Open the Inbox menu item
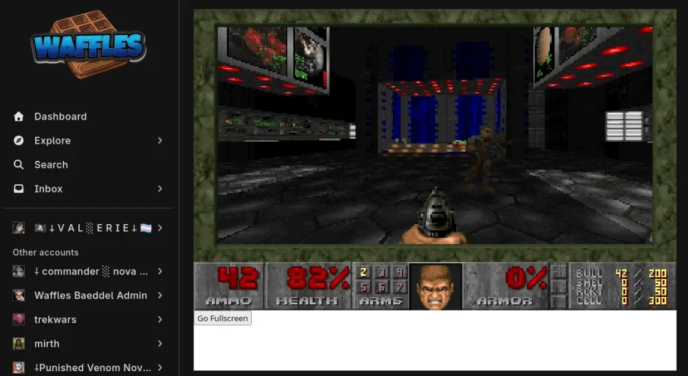Viewport: 688px width, 376px height. [48, 189]
